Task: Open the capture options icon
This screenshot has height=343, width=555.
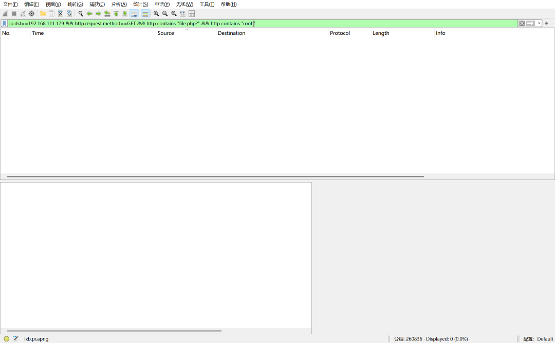Action: click(x=31, y=13)
